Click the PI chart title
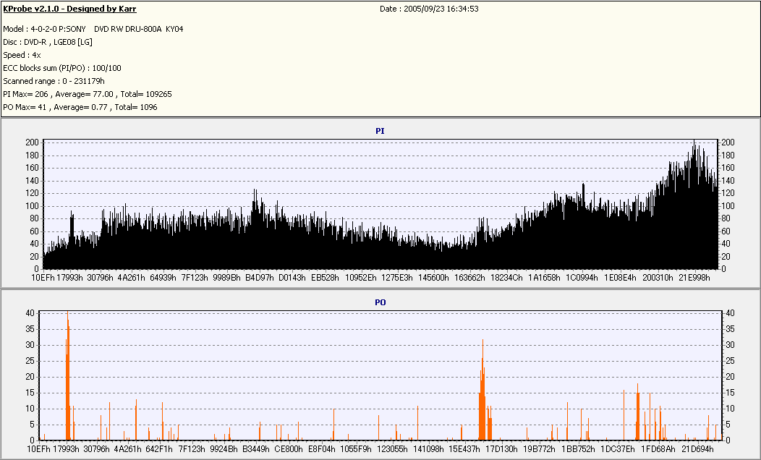 click(x=380, y=131)
